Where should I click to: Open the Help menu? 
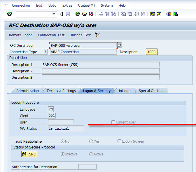coord(122,6)
